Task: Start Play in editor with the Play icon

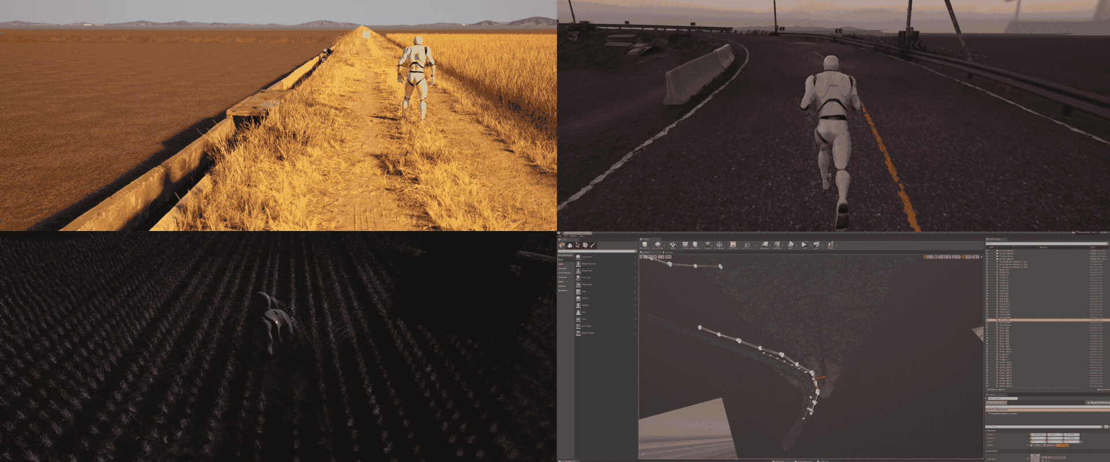Action: click(804, 245)
